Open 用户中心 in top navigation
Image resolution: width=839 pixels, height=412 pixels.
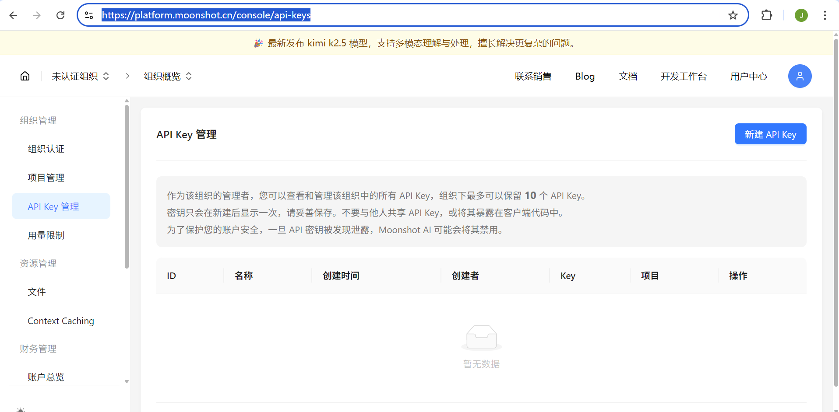coord(749,76)
